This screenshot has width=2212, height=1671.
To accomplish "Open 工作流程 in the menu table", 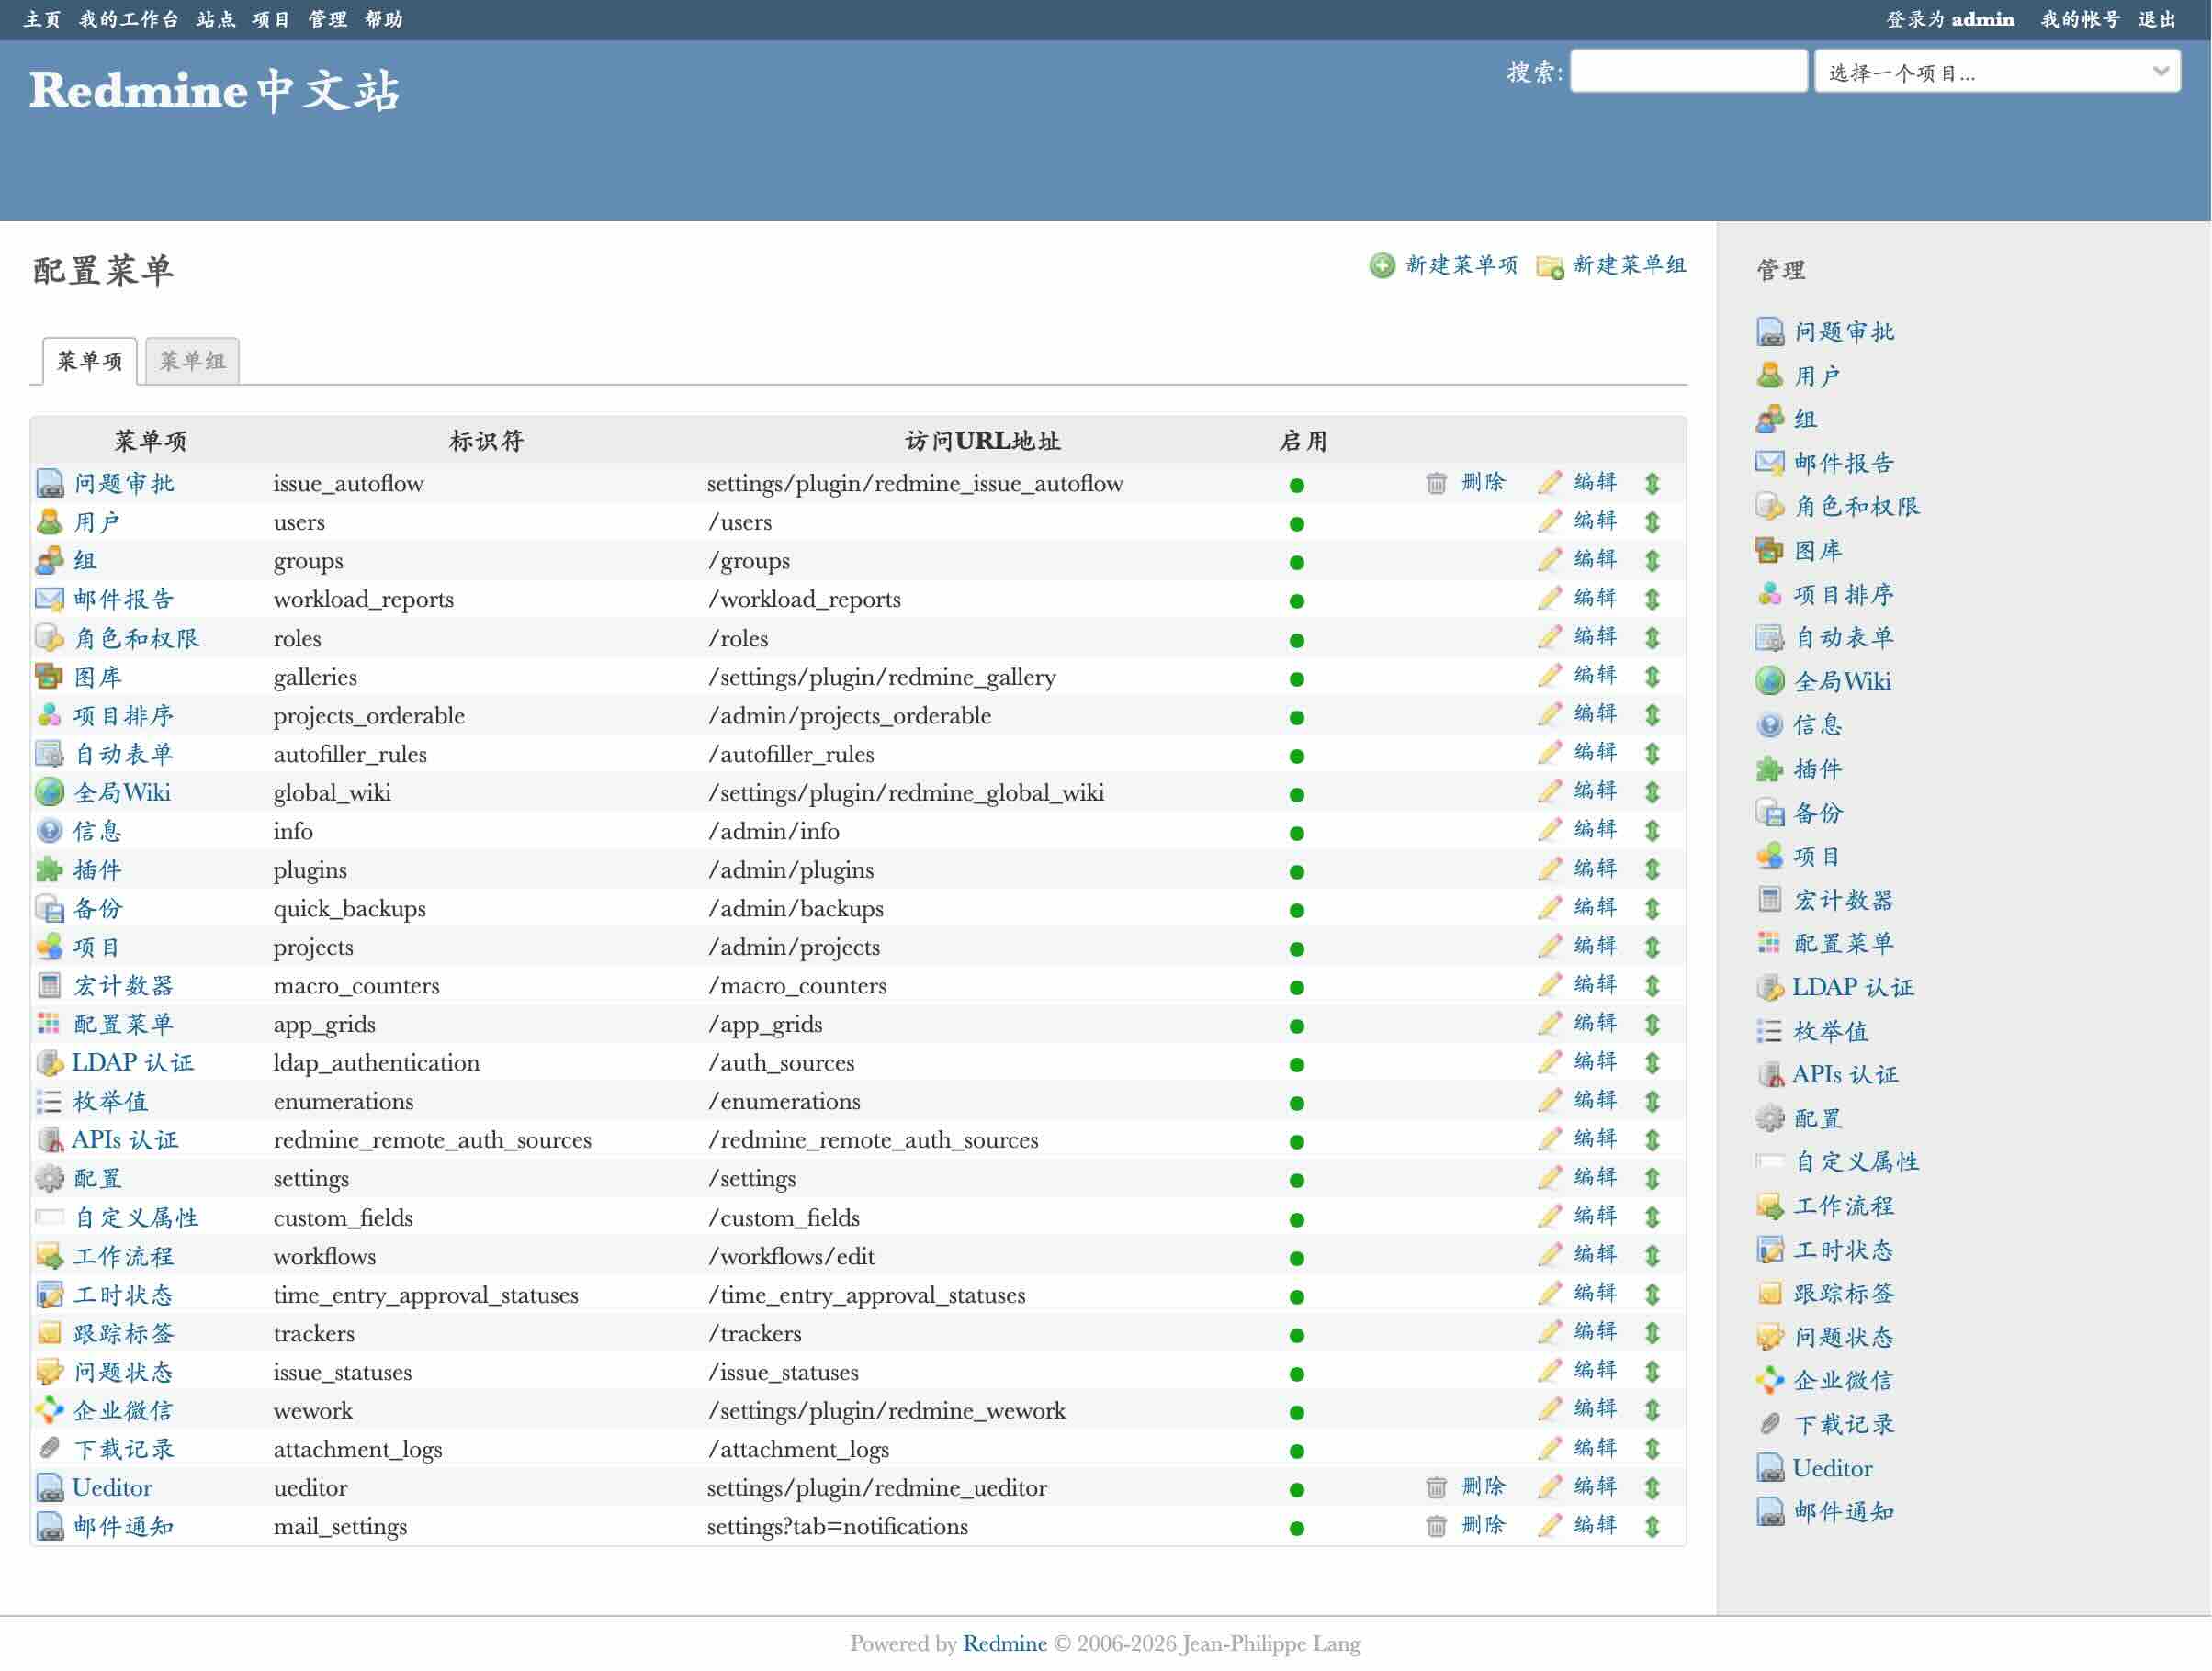I will coord(124,1256).
